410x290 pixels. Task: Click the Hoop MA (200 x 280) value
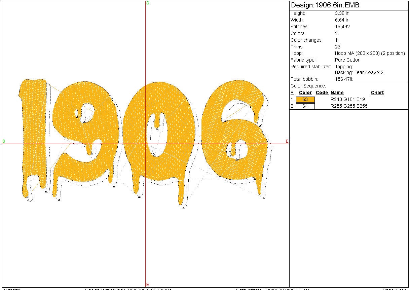(x=370, y=53)
